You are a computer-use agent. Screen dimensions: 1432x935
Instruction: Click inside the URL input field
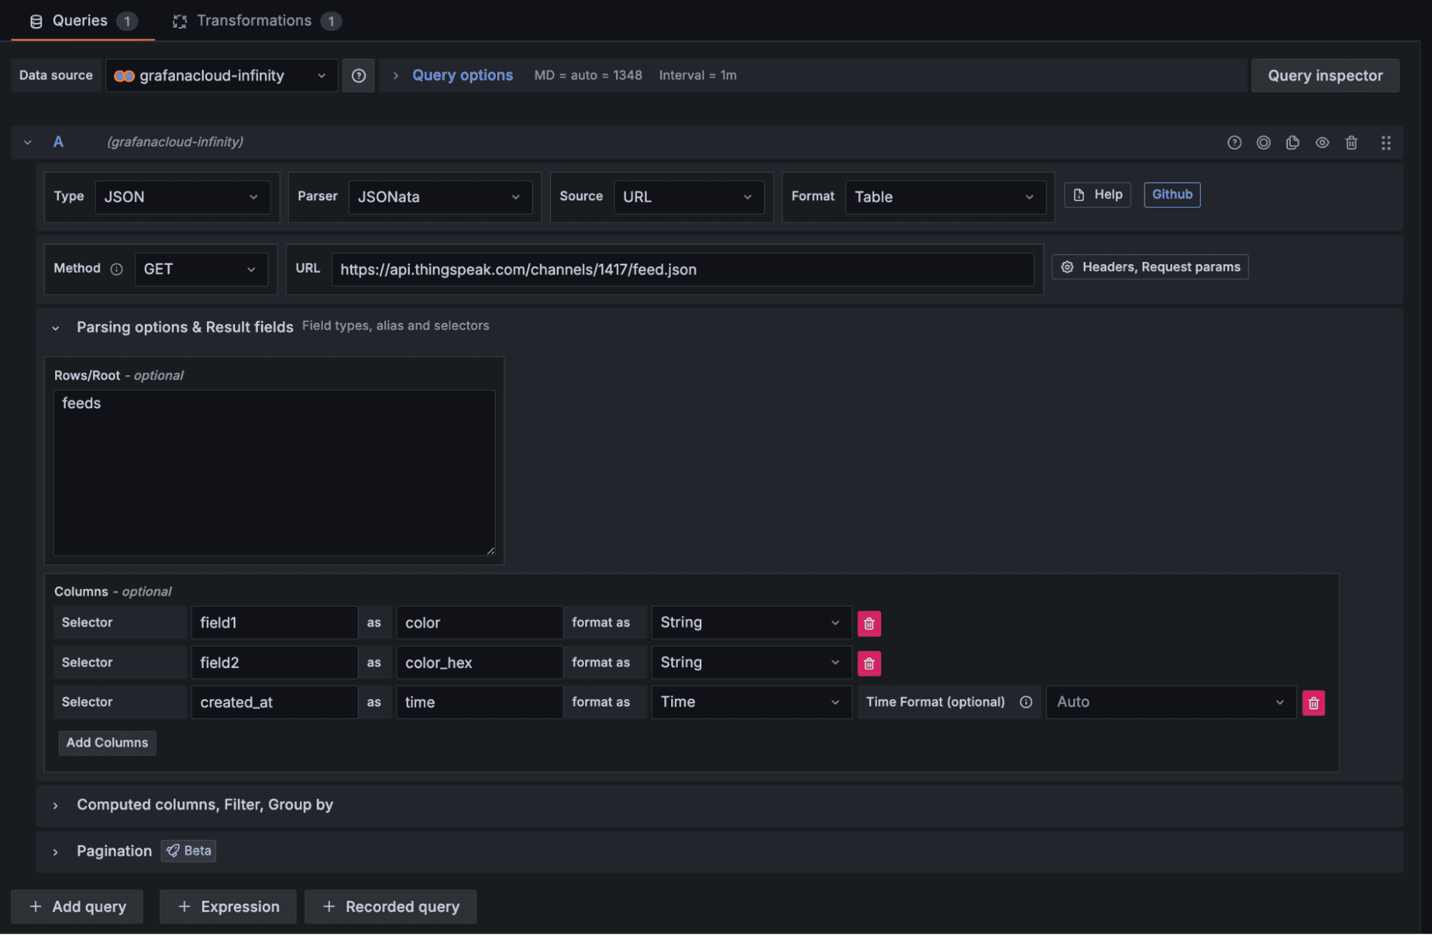[x=681, y=269]
